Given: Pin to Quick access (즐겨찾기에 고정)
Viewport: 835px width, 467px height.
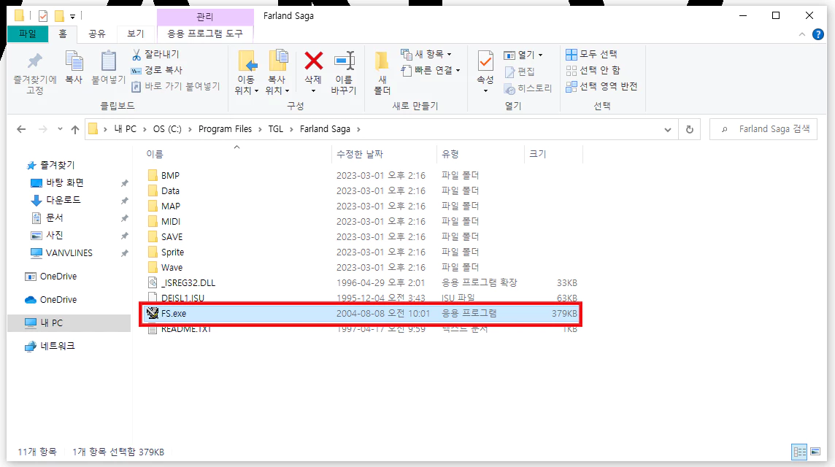Looking at the screenshot, I should click(34, 73).
